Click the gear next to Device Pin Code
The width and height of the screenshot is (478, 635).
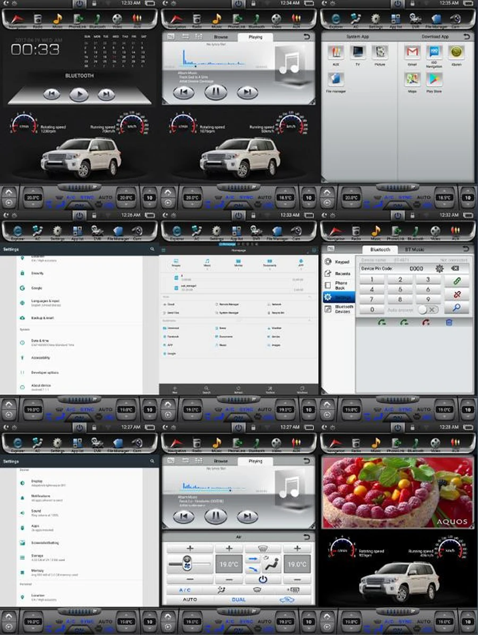click(x=439, y=269)
